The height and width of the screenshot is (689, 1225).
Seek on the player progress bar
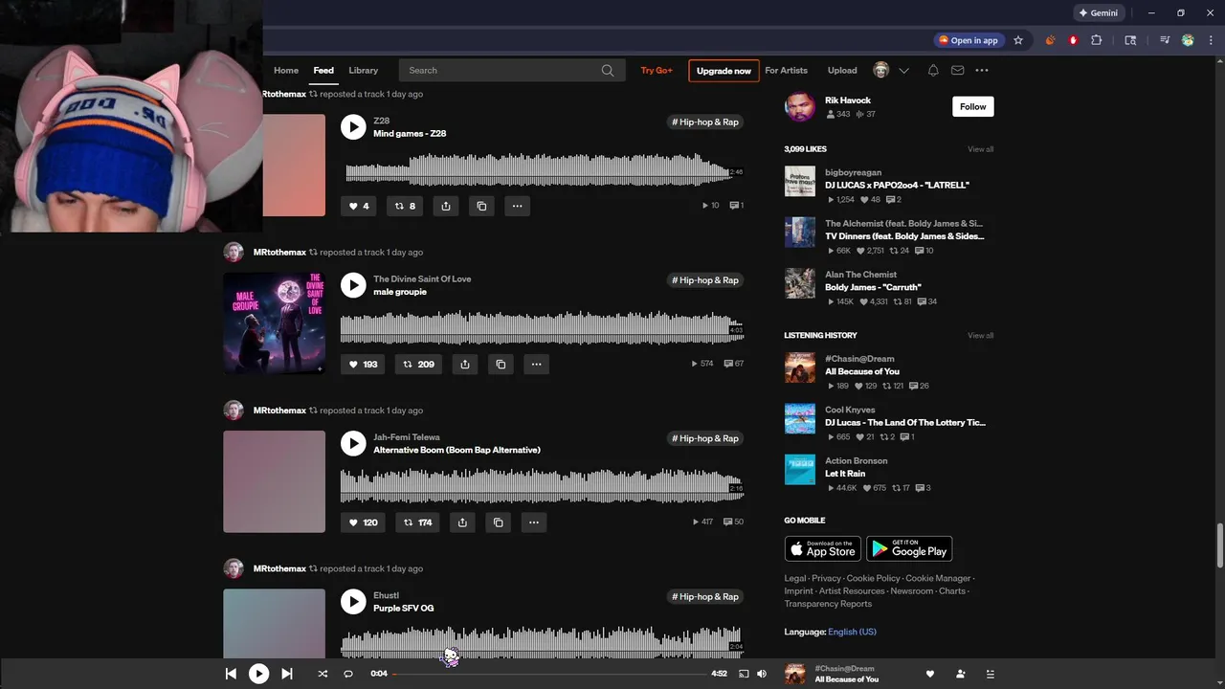point(549,674)
